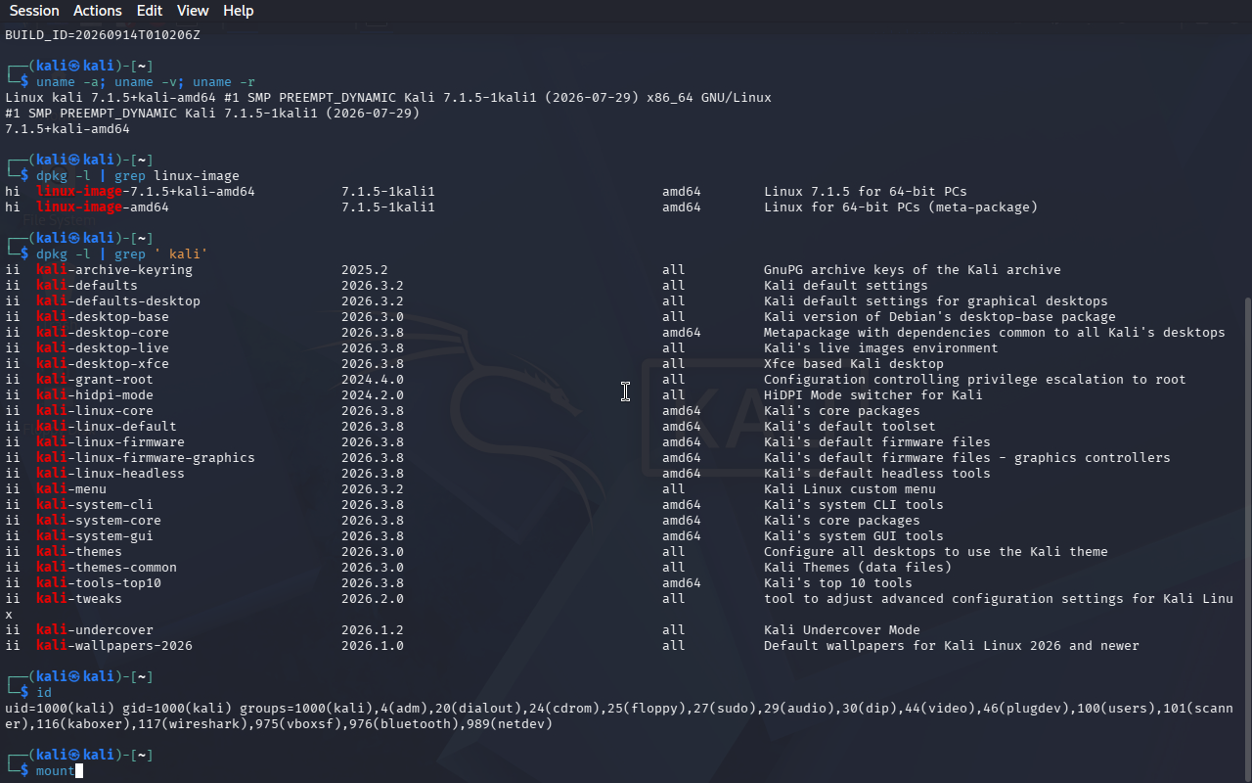Open the Edit menu
Viewport: 1252px width, 783px height.
click(x=150, y=11)
